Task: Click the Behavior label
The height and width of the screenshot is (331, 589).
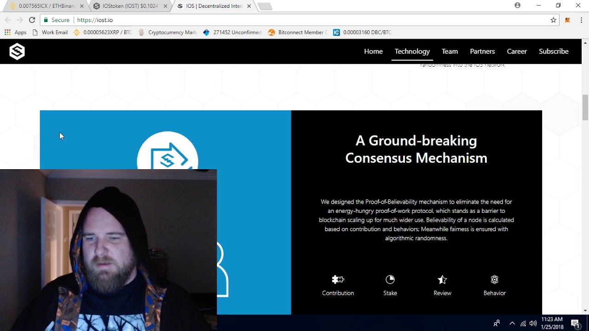Action: pyautogui.click(x=495, y=293)
